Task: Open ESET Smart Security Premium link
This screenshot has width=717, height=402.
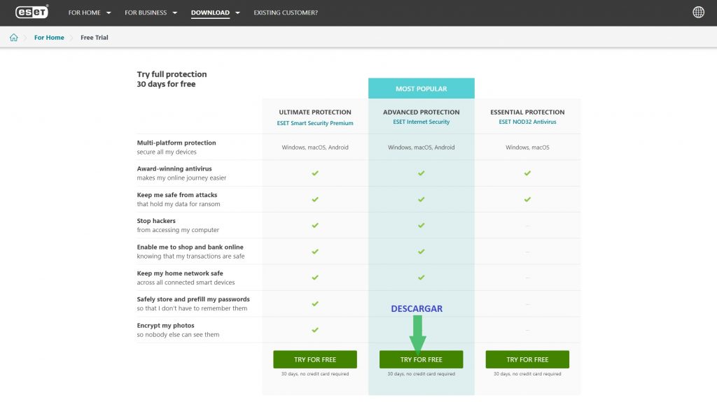Action: click(x=315, y=123)
